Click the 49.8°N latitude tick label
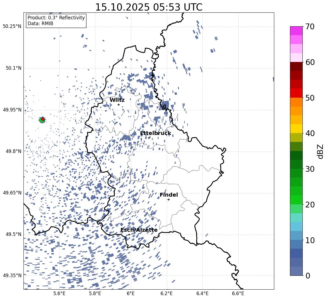The width and height of the screenshot is (327, 299). [14, 151]
